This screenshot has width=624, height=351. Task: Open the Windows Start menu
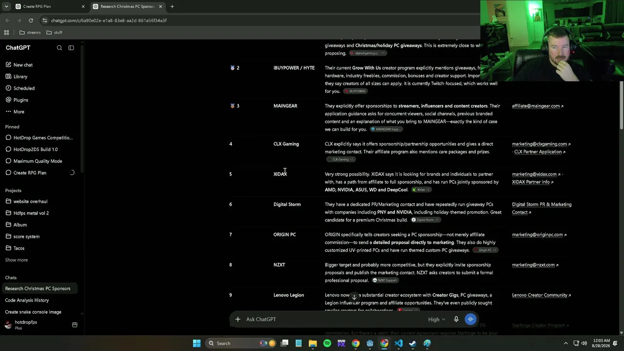[196, 343]
